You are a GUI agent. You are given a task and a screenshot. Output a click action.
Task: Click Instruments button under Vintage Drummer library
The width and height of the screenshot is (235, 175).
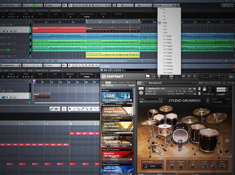[114, 115]
